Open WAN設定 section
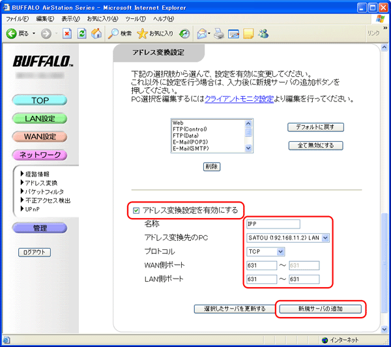391x347 pixels. 40,137
